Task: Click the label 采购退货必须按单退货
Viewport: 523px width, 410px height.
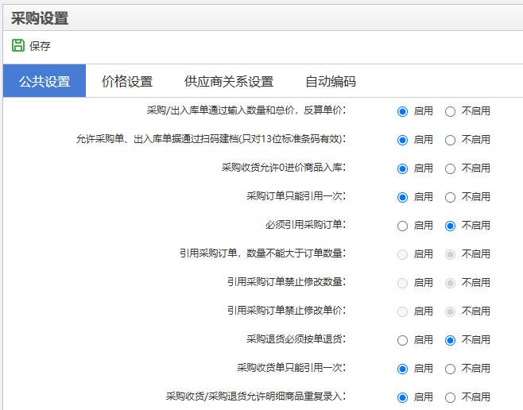Action: 296,339
